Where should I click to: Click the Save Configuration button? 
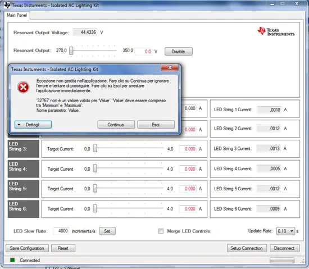tap(27, 248)
